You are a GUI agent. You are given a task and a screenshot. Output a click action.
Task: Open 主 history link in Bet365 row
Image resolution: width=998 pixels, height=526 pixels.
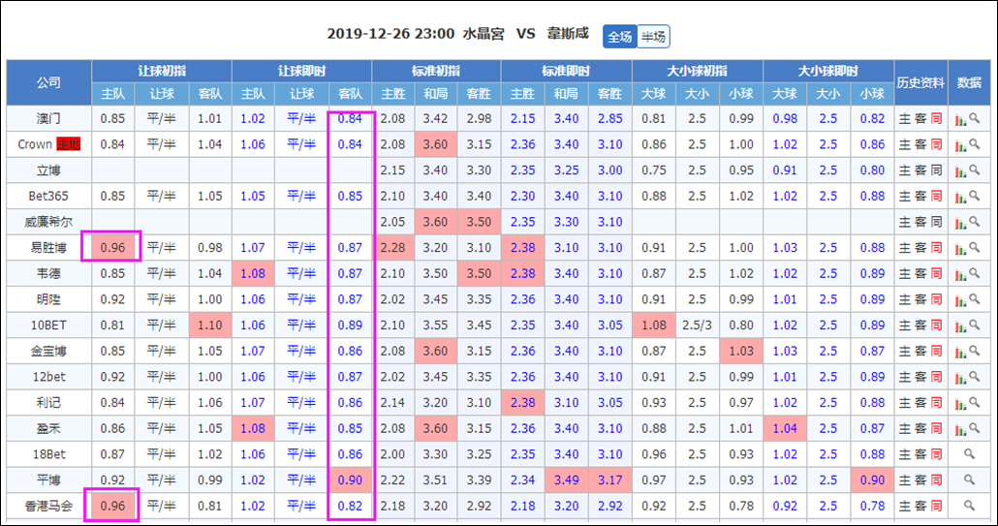click(904, 196)
